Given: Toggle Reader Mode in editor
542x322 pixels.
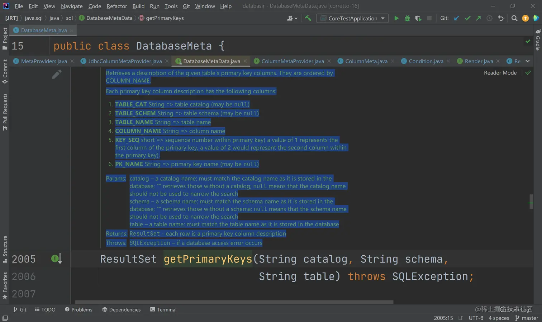Looking at the screenshot, I should point(500,73).
